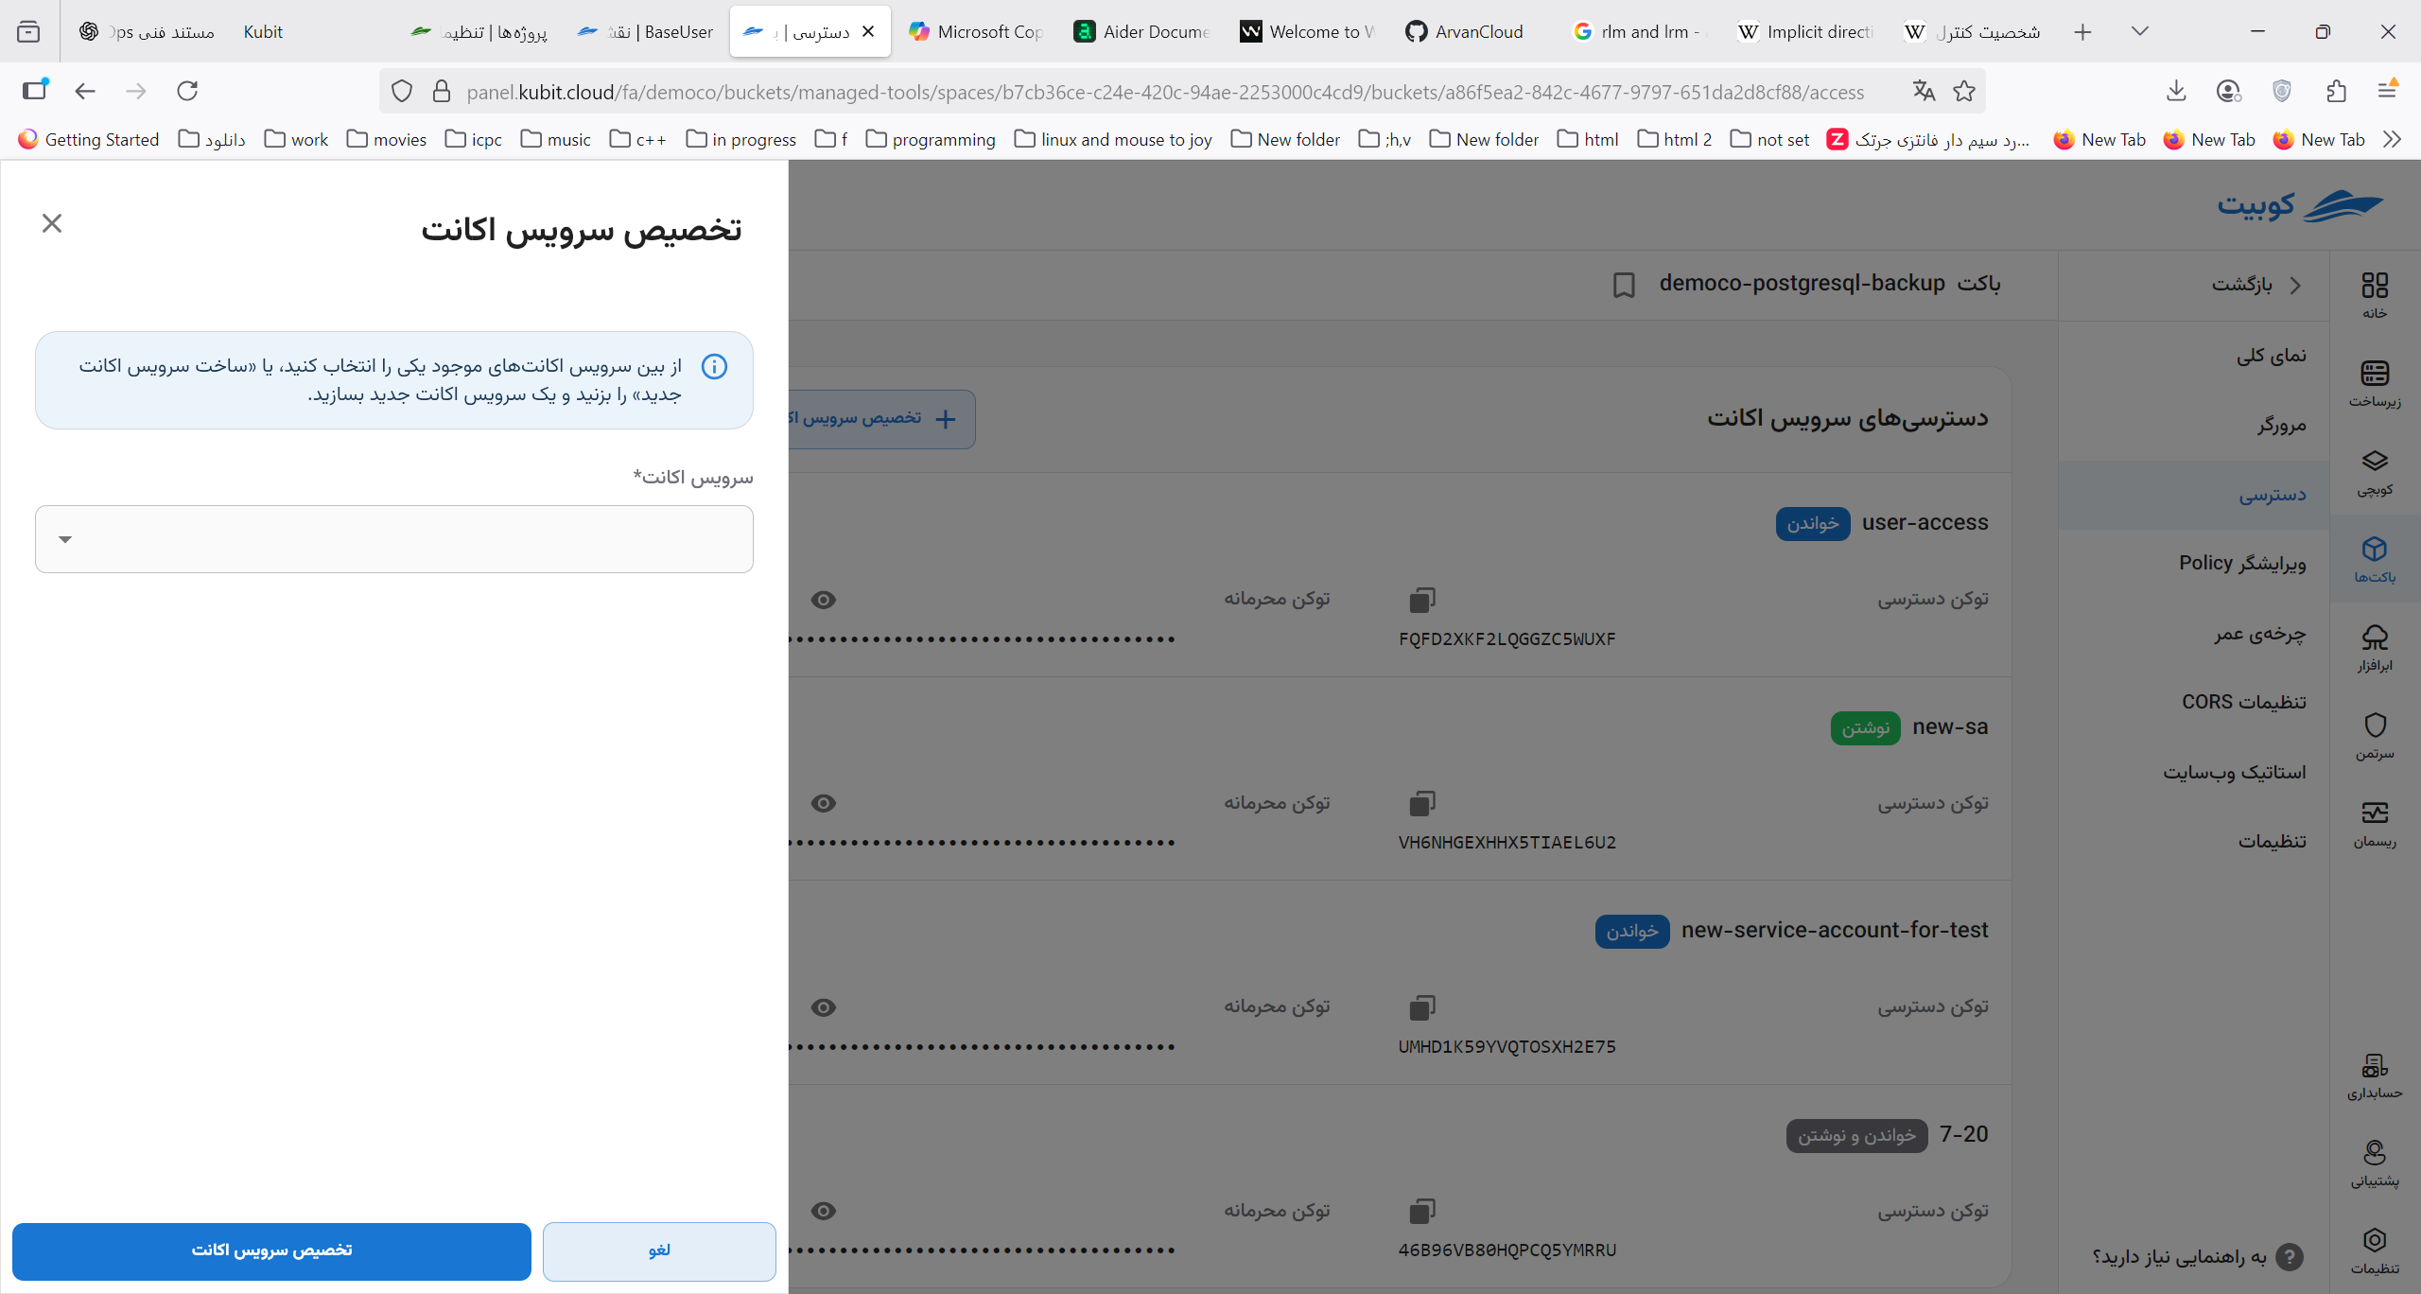Reload the page with the refresh button
The image size is (2421, 1294).
[187, 91]
